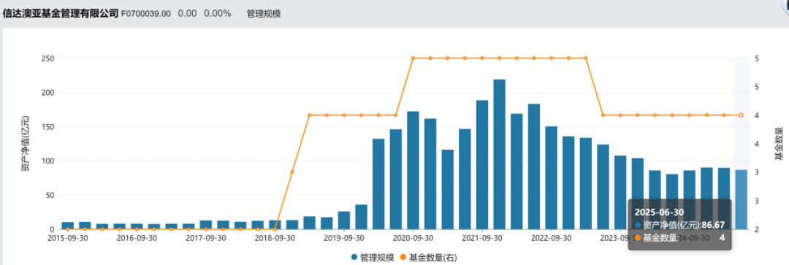
Task: Click the 0.00% change value in header
Action: [x=218, y=14]
